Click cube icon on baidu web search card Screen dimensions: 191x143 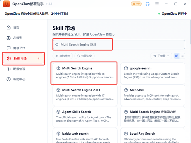58,134
